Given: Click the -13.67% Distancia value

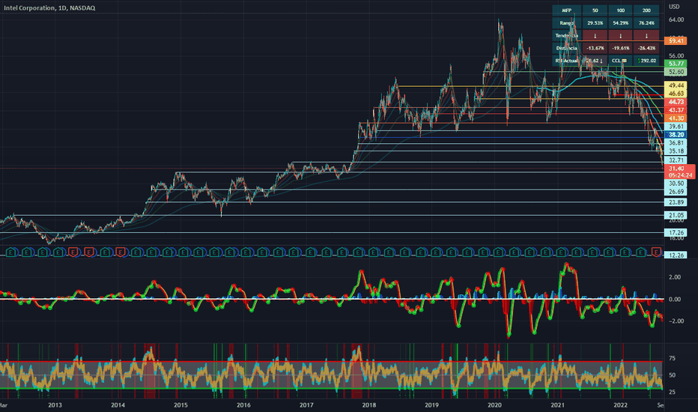Looking at the screenshot, I should point(595,48).
